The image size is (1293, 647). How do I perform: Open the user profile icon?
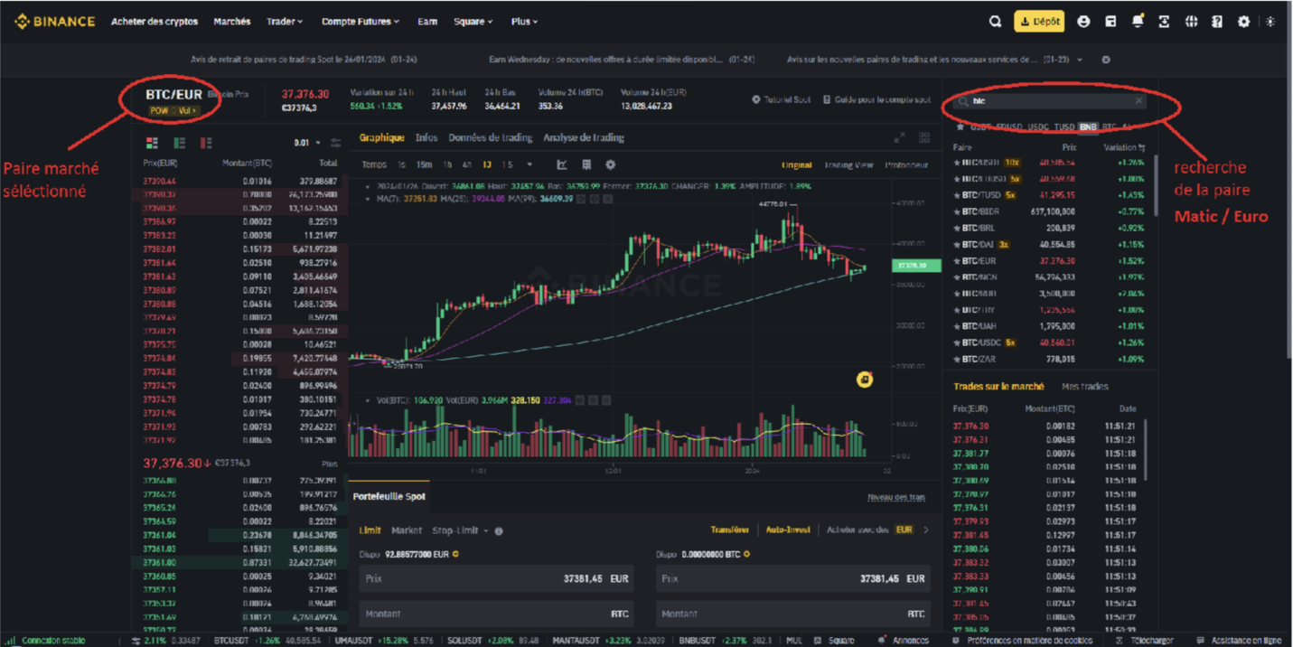click(1083, 22)
